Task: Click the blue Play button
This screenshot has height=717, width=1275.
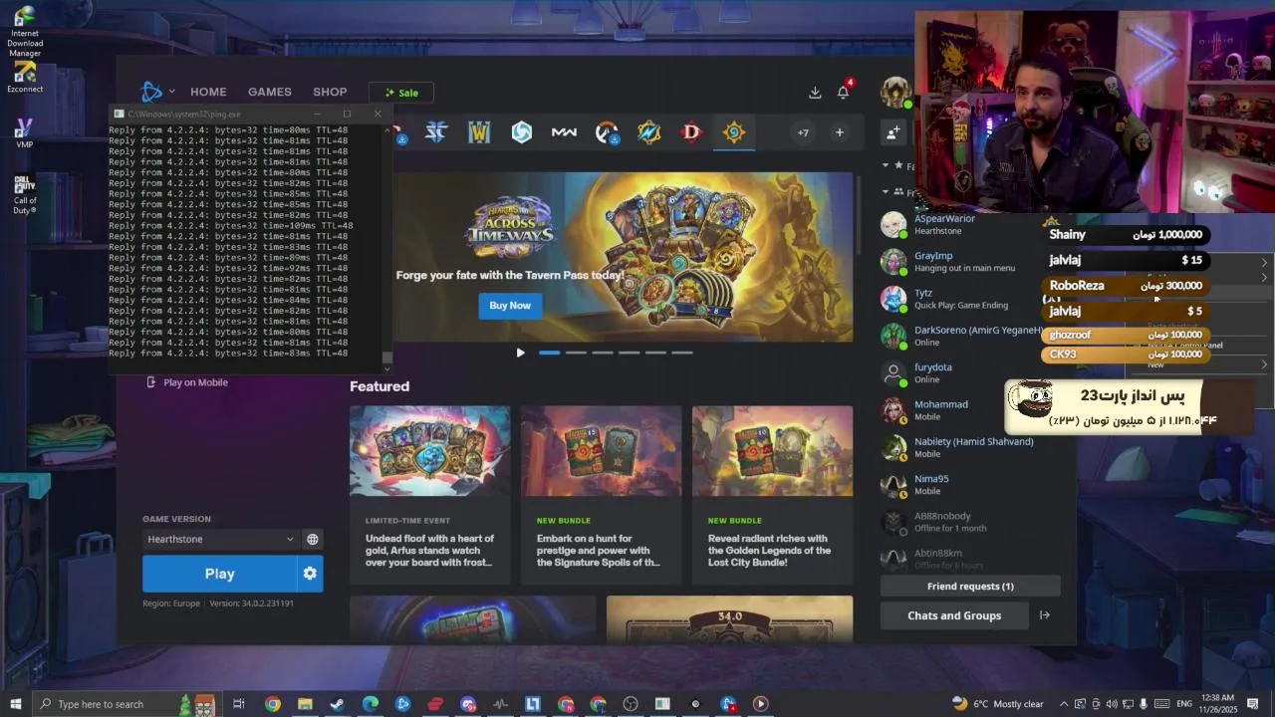Action: coord(219,574)
